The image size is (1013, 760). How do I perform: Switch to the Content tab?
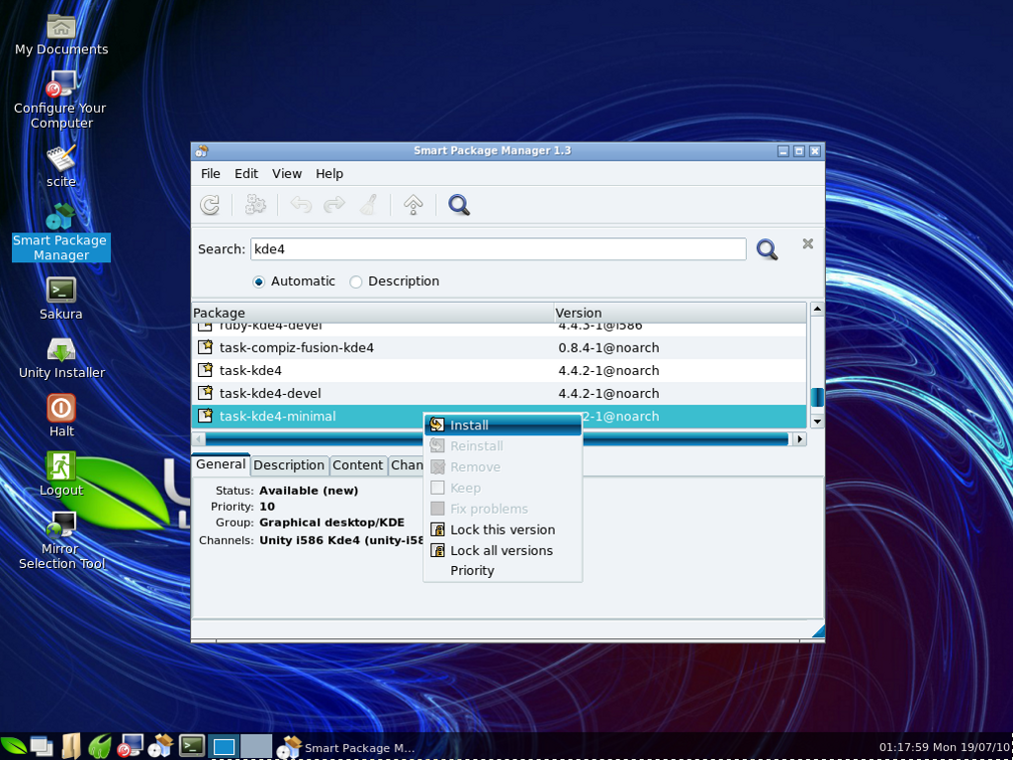pyautogui.click(x=358, y=465)
